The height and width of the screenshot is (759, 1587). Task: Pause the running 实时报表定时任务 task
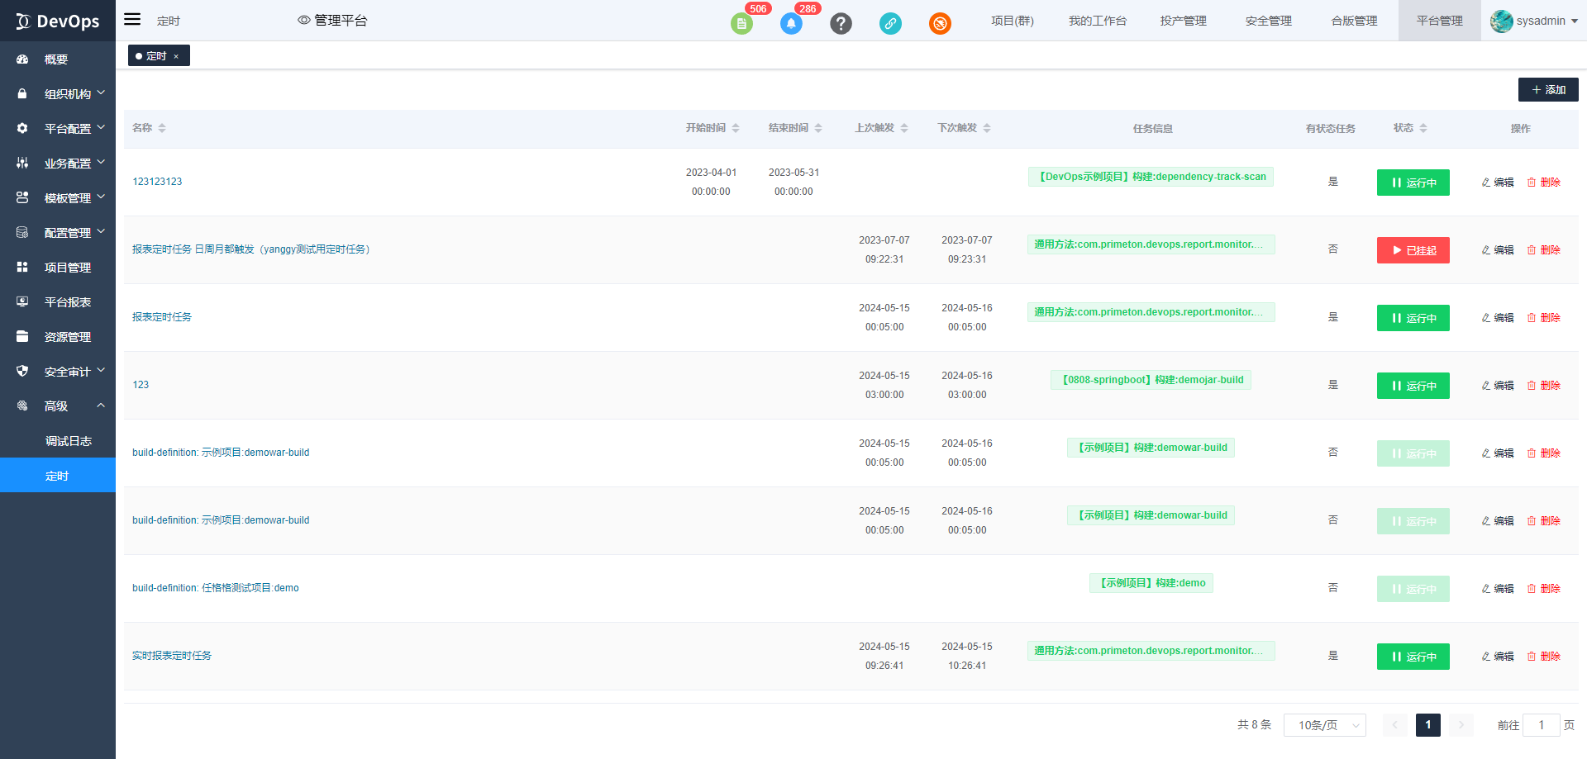tap(1413, 657)
